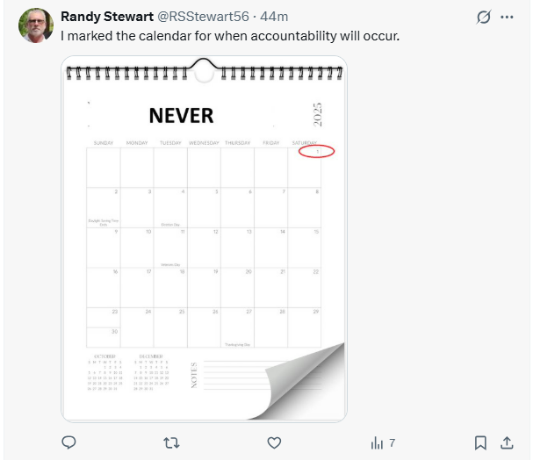
Task: Click the Grok slashed circle icon
Action: click(482, 18)
